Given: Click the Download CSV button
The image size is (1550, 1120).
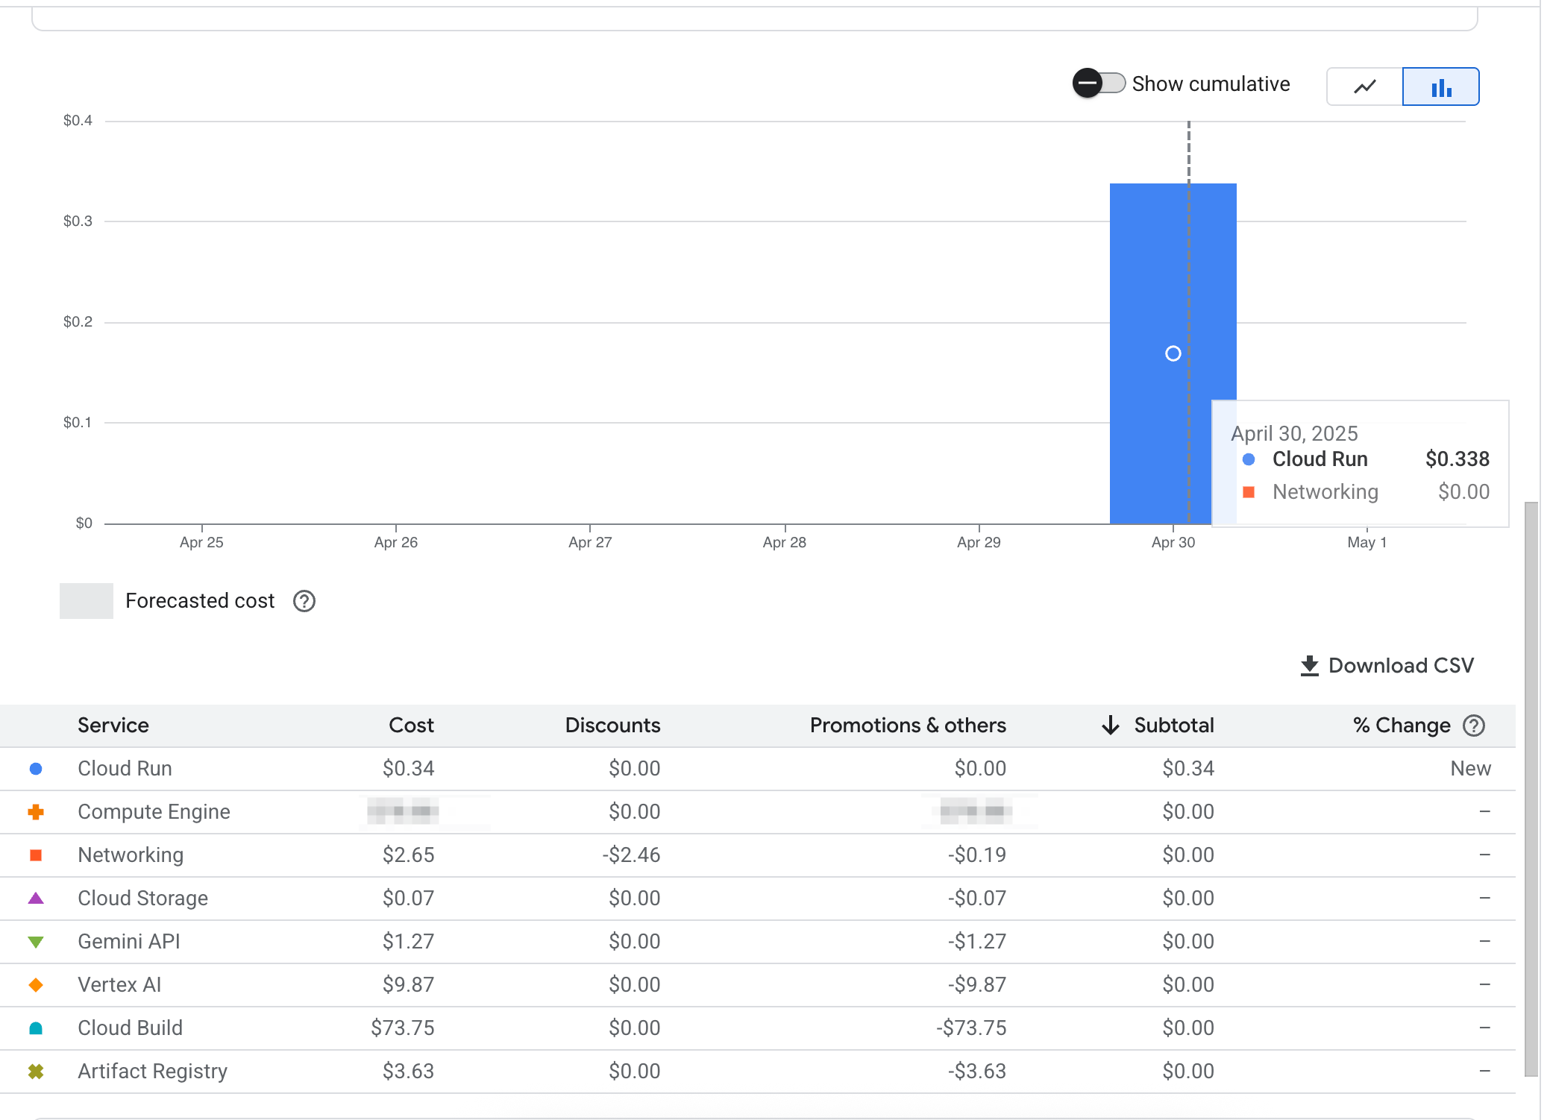Looking at the screenshot, I should click(x=1387, y=665).
